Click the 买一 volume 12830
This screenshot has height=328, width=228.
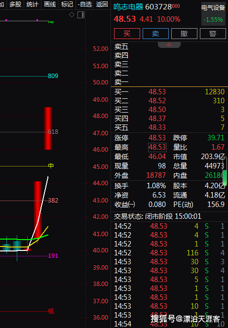(x=215, y=91)
